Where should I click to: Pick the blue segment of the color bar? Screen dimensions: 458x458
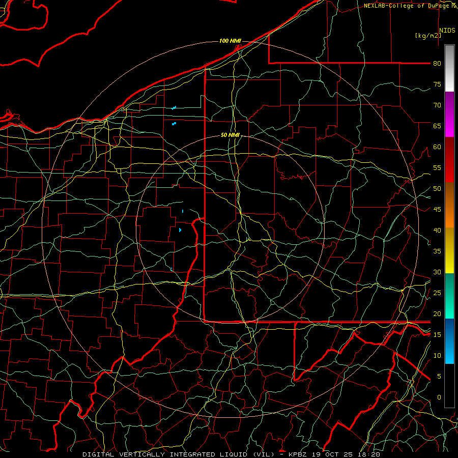pos(449,341)
